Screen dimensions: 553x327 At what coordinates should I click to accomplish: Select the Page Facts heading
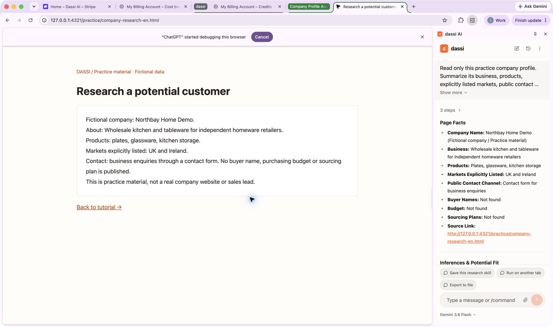(453, 123)
